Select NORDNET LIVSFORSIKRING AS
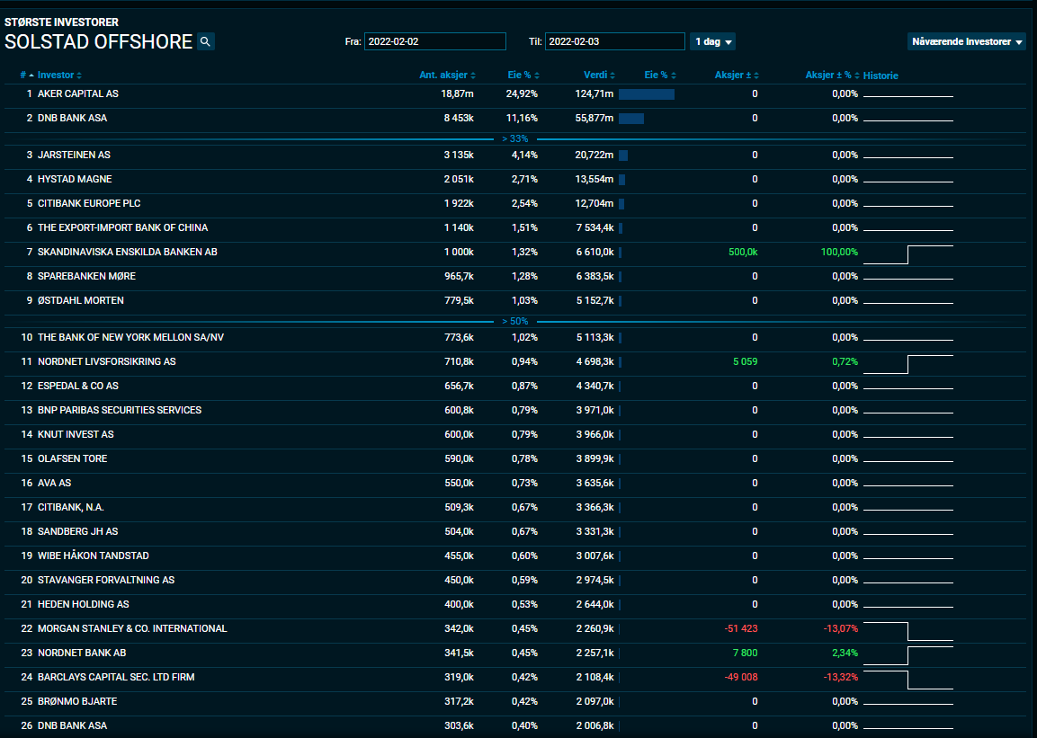Image resolution: width=1037 pixels, height=738 pixels. 107,362
